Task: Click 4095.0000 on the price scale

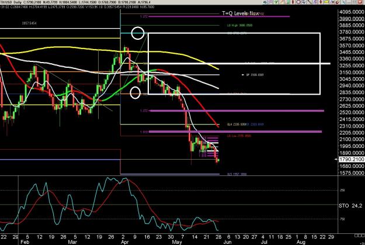Action: click(352, 12)
